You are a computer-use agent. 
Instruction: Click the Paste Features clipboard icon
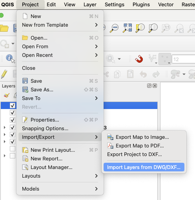click(130, 74)
